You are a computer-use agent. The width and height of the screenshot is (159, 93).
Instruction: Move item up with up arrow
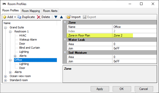pos(61,17)
